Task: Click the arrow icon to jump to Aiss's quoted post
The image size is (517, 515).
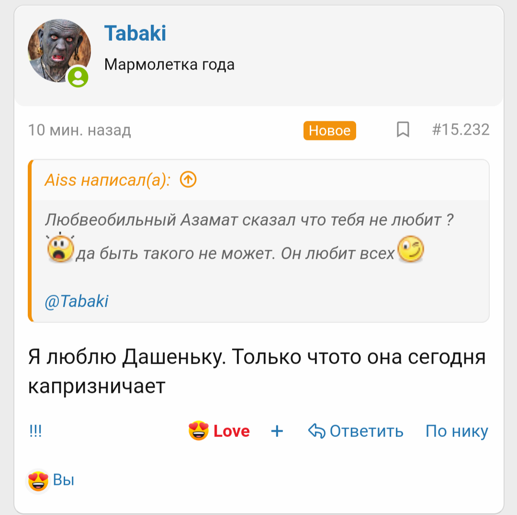Action: (188, 181)
